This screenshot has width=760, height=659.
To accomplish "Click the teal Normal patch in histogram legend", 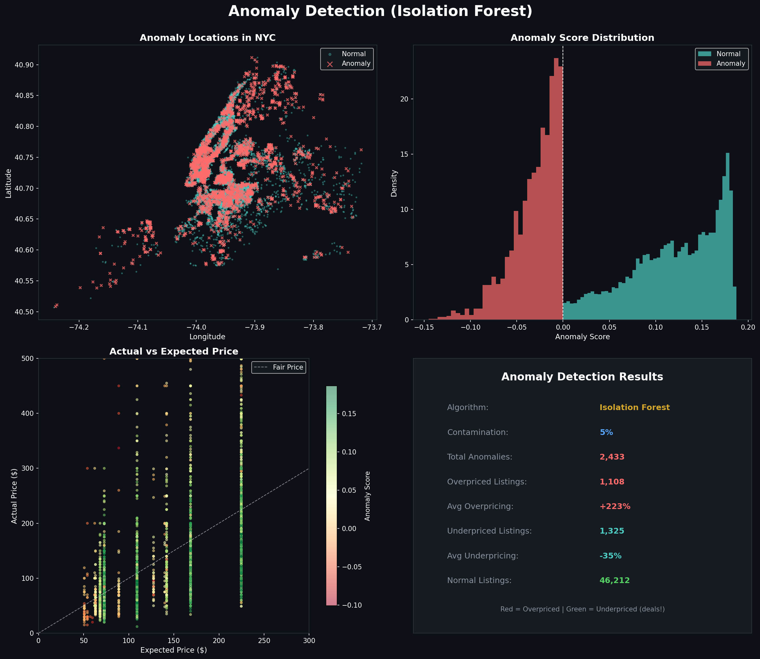I will [x=705, y=54].
